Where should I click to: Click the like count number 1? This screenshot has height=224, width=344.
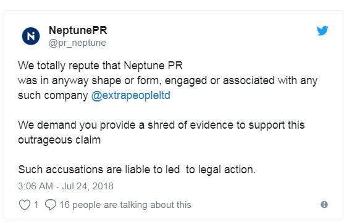(x=36, y=205)
